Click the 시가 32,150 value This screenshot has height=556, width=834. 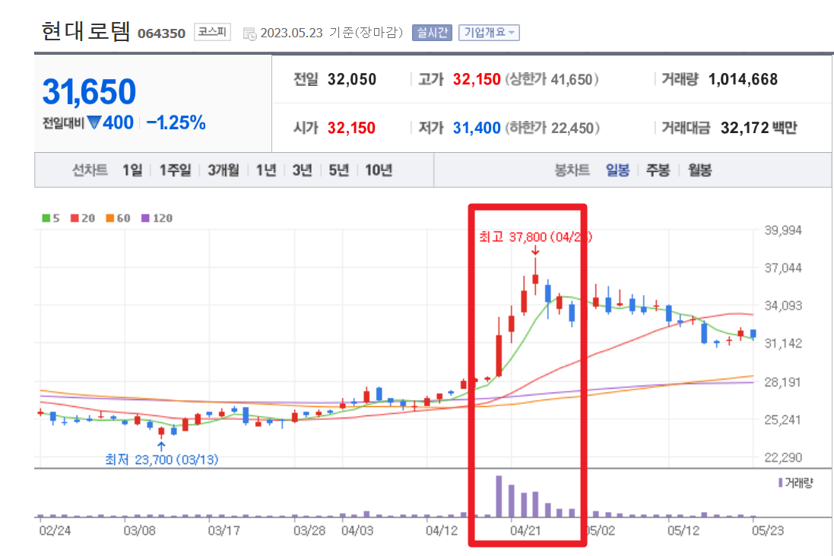(351, 129)
